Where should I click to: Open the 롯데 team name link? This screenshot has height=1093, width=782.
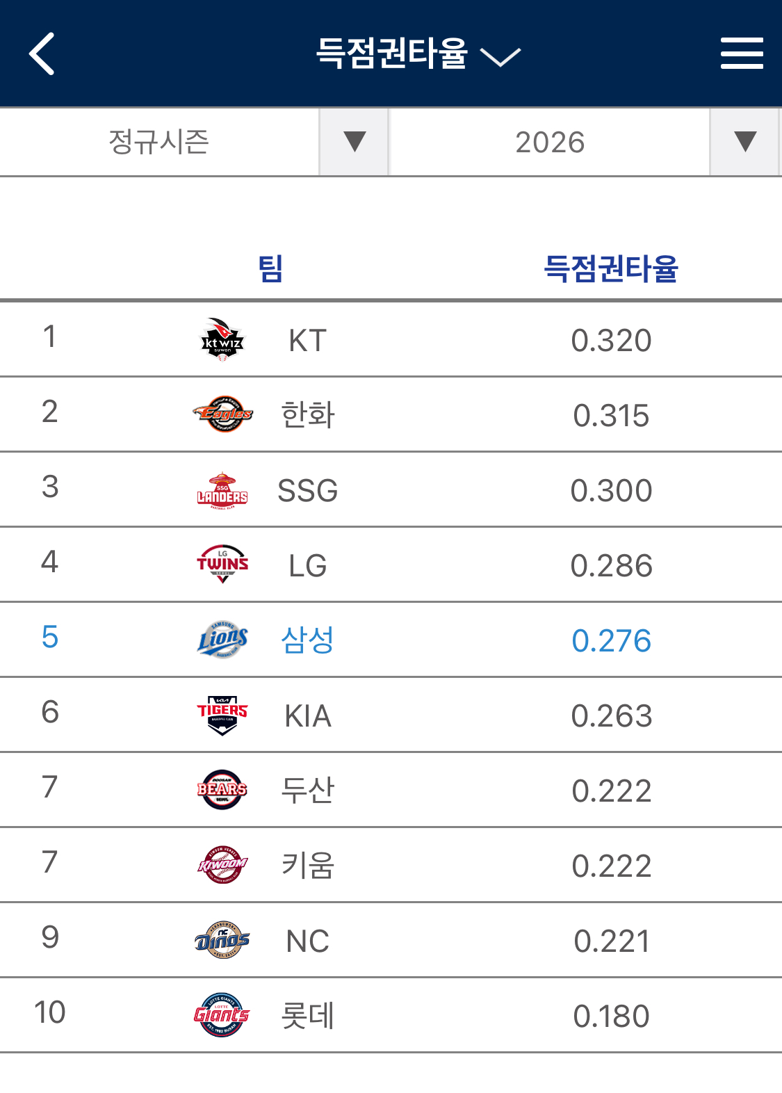coord(307,1016)
